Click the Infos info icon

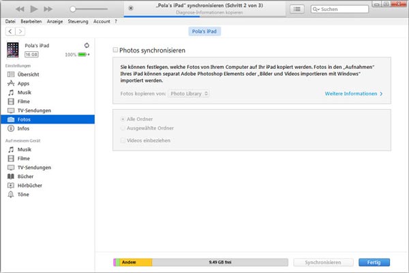tap(11, 128)
